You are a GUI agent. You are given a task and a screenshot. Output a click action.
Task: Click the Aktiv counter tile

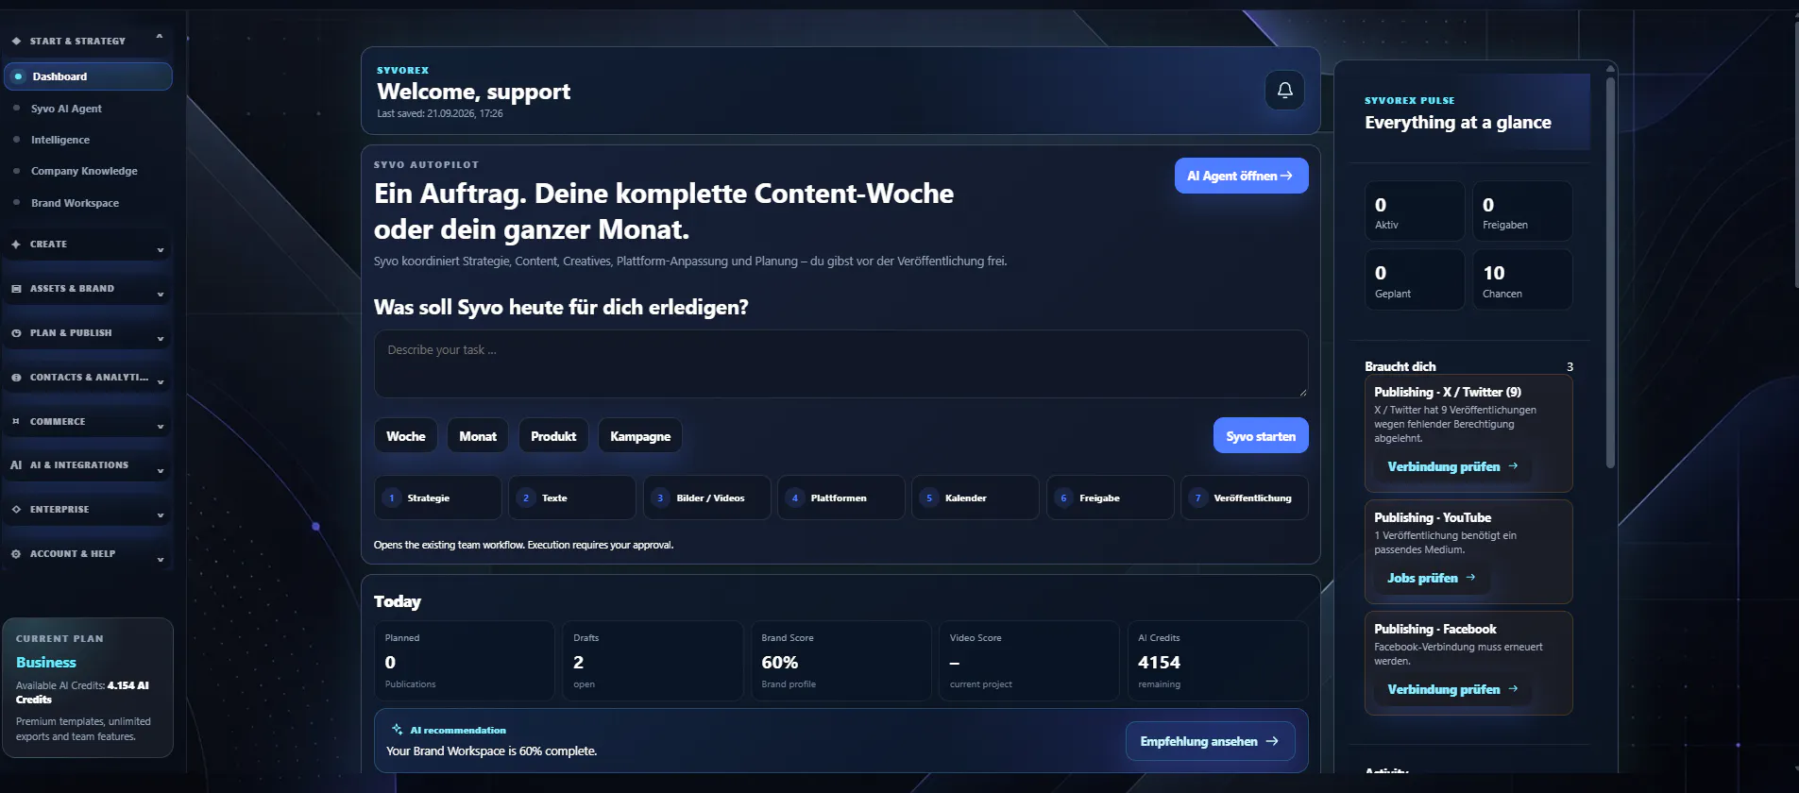[x=1415, y=211]
